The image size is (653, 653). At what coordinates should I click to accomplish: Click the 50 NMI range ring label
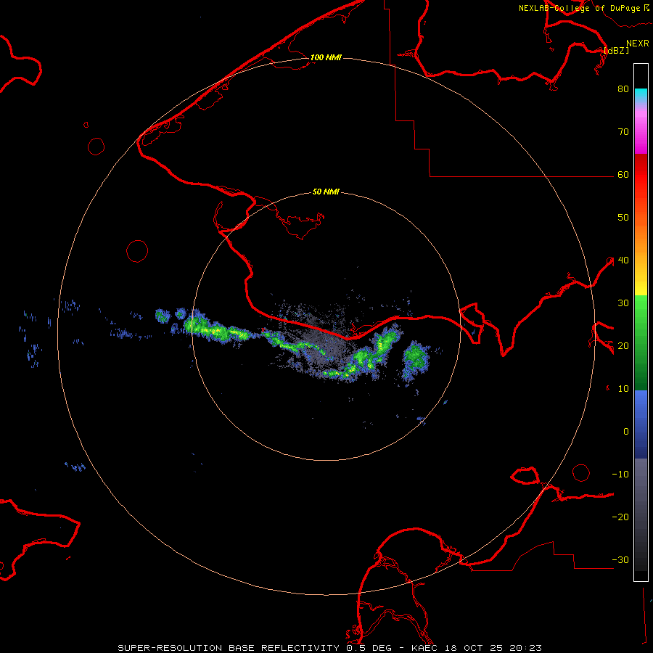point(326,192)
